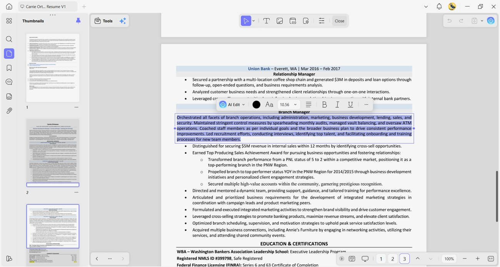The height and width of the screenshot is (267, 500).
Task: Jump to page 1 button
Action: (x=381, y=259)
